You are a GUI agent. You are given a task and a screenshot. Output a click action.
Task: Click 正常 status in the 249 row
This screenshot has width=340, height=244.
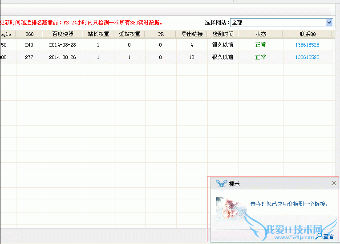coord(261,45)
